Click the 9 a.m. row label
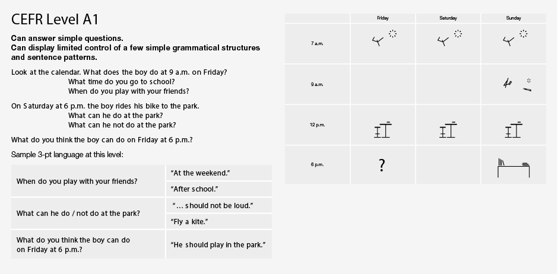Image resolution: width=558 pixels, height=274 pixels. pos(317,85)
